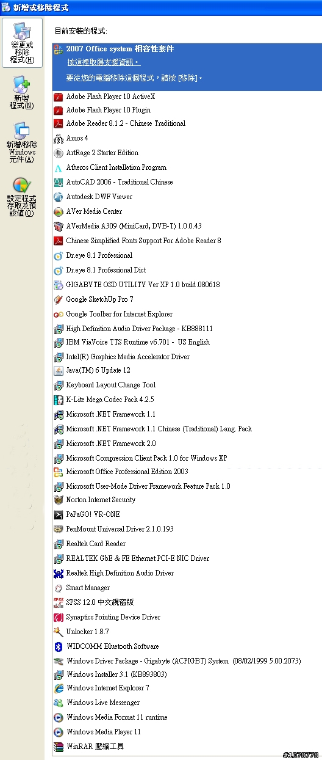The width and height of the screenshot is (322, 760).
Task: Click the Windows Media Player 11 icon
Action: 59,732
